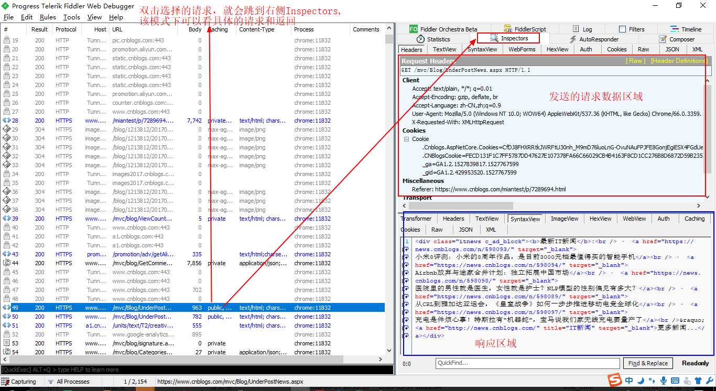This screenshot has height=391, width=716.
Task: Collapse the Cookie tree node
Action: tap(406, 139)
